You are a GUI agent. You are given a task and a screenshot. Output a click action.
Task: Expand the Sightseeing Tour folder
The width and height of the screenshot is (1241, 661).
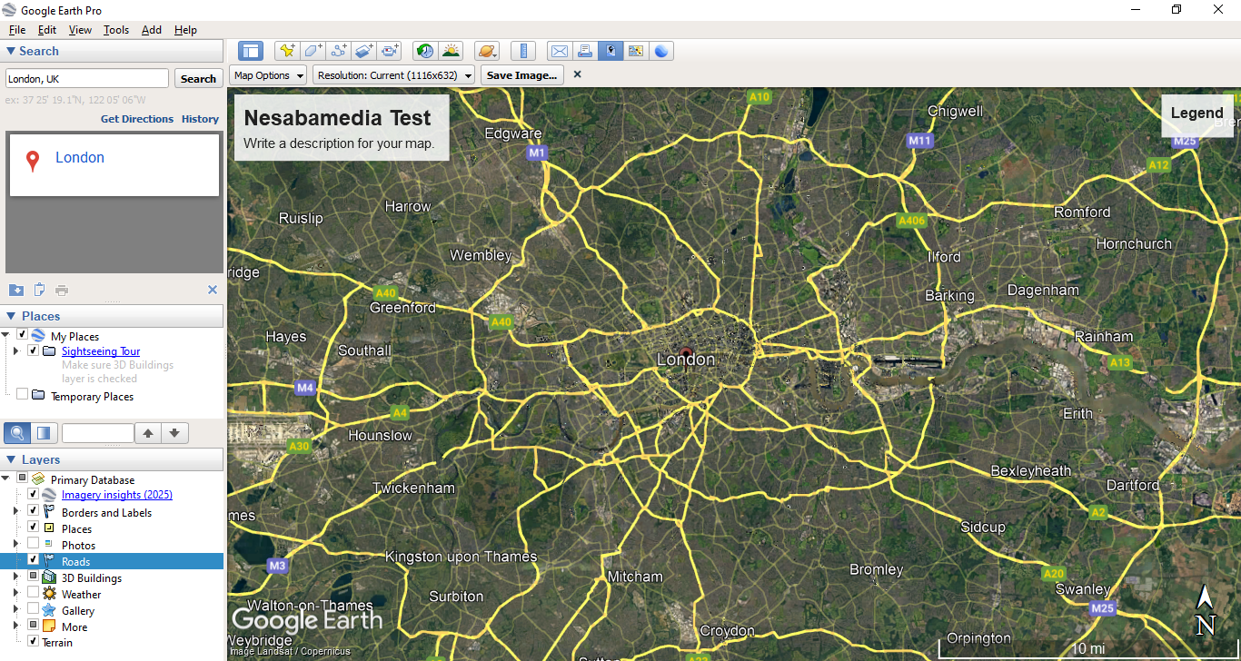(15, 351)
